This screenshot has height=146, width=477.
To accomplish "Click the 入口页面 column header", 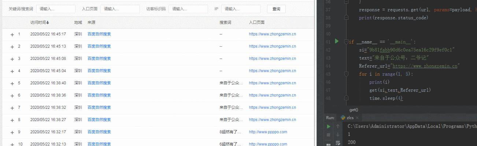I will coord(257,23).
